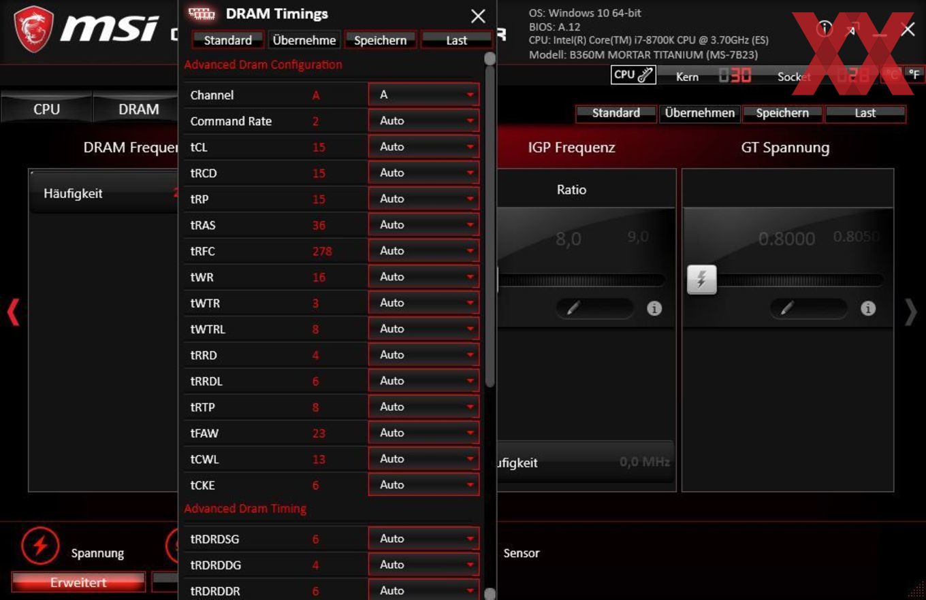Open the tCKE Auto dropdown

pos(424,484)
